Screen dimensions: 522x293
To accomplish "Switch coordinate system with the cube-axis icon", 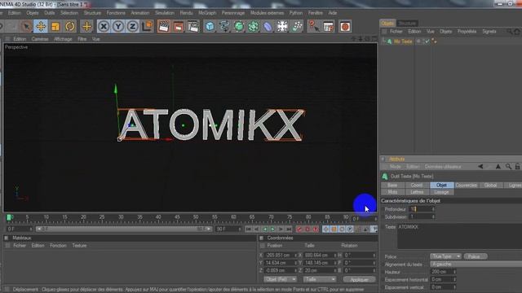I will click(147, 26).
